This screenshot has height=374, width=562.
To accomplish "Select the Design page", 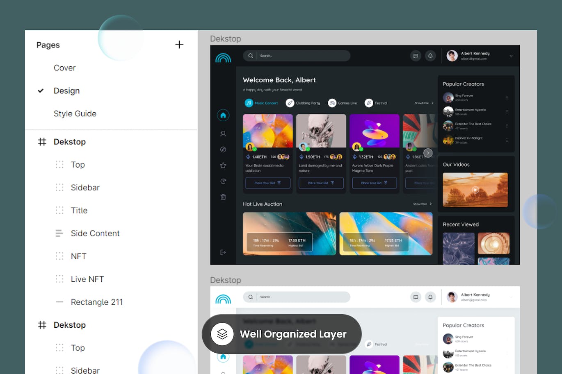I will 66,91.
